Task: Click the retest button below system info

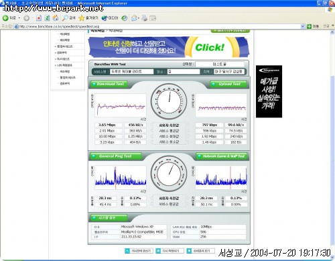Action: (170, 251)
